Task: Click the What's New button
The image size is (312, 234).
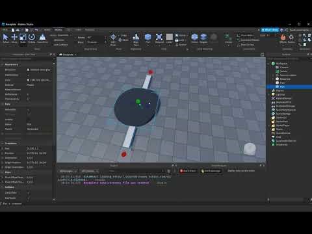Action: [x=270, y=30]
